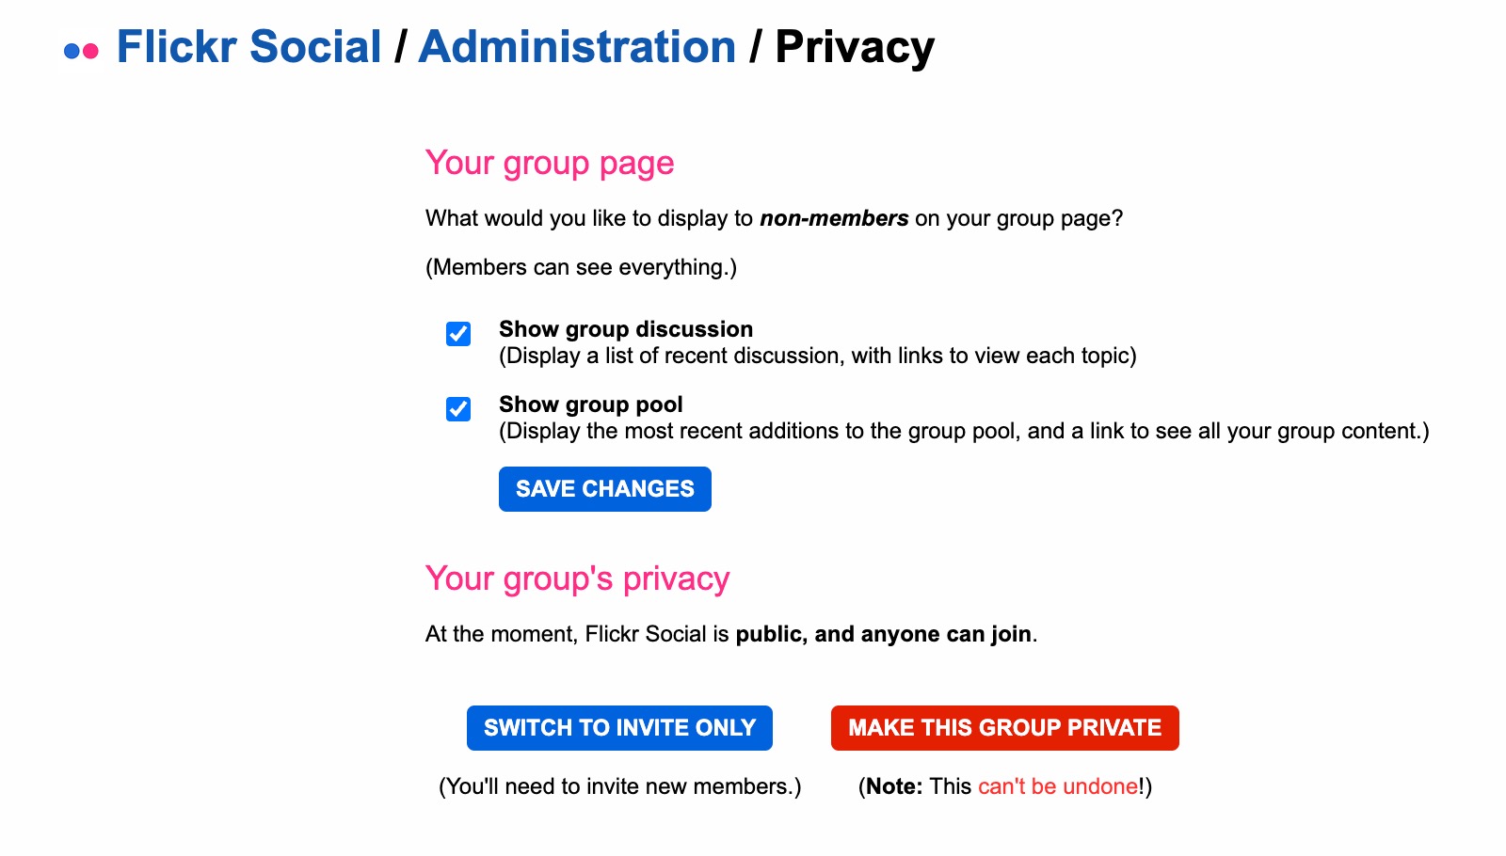Click the invite new members note
1506x856 pixels.
pyautogui.click(x=620, y=786)
